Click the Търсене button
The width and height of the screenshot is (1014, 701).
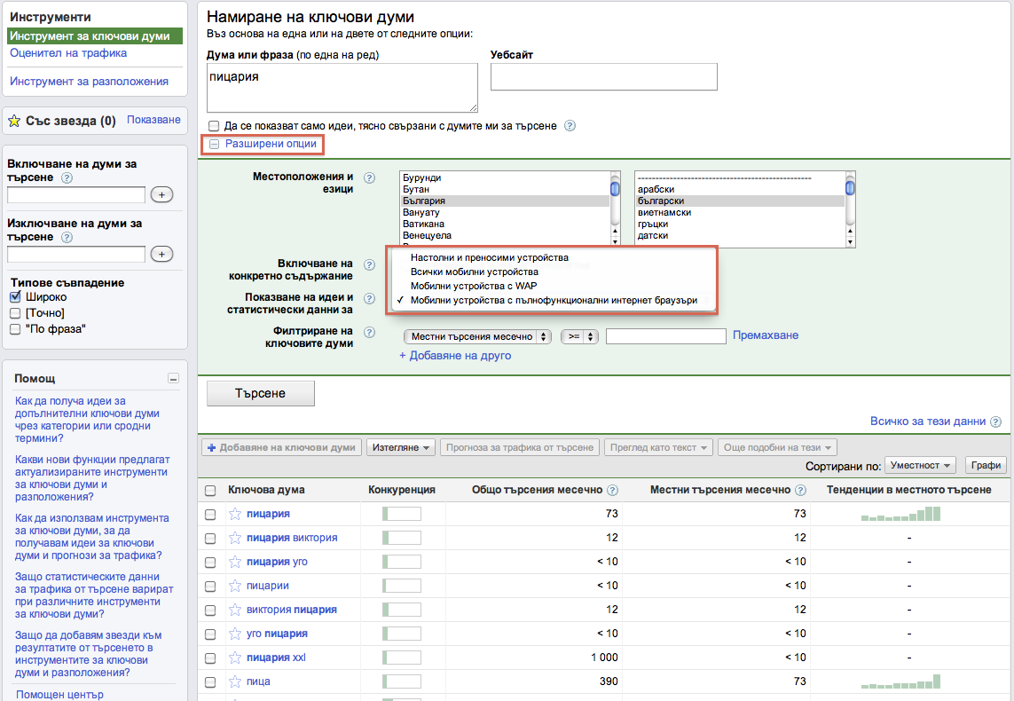pyautogui.click(x=261, y=393)
